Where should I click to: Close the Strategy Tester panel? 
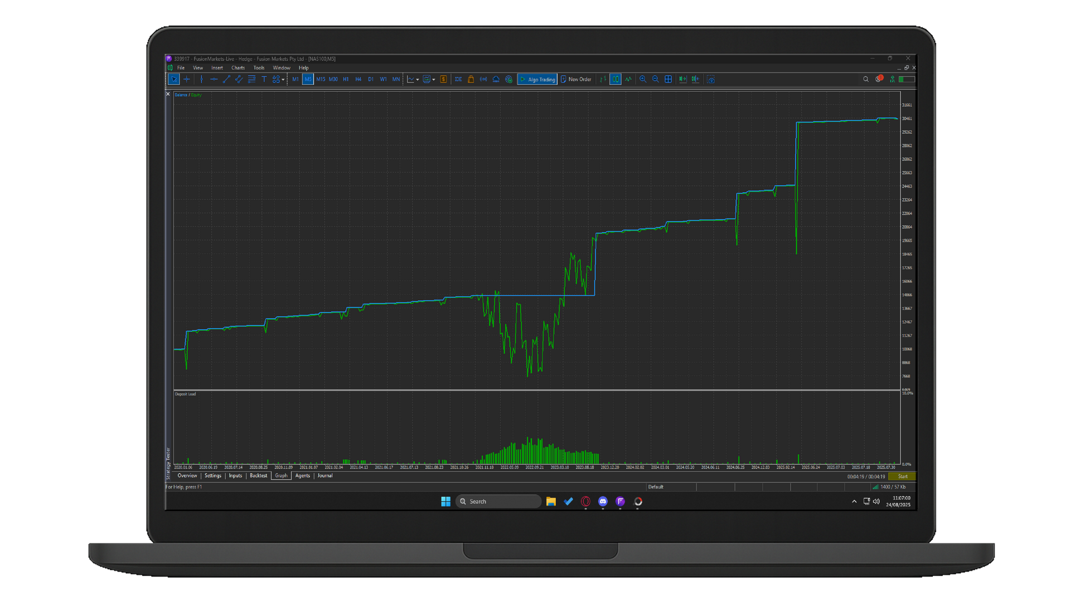[168, 94]
